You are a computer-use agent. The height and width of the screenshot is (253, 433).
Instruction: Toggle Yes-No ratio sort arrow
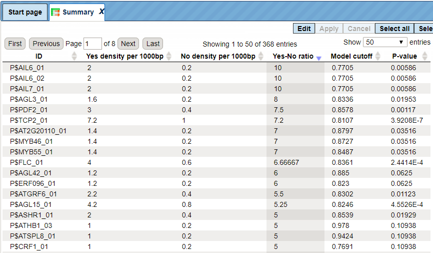(x=318, y=58)
